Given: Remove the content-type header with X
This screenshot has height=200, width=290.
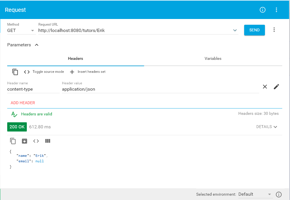Looking at the screenshot, I should (265, 87).
